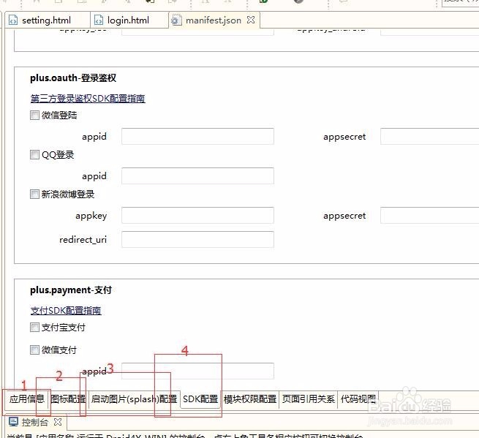Image resolution: width=479 pixels, height=438 pixels.
Task: Click the plus.oauth-登录鉴权 section heading
Action: coord(73,78)
